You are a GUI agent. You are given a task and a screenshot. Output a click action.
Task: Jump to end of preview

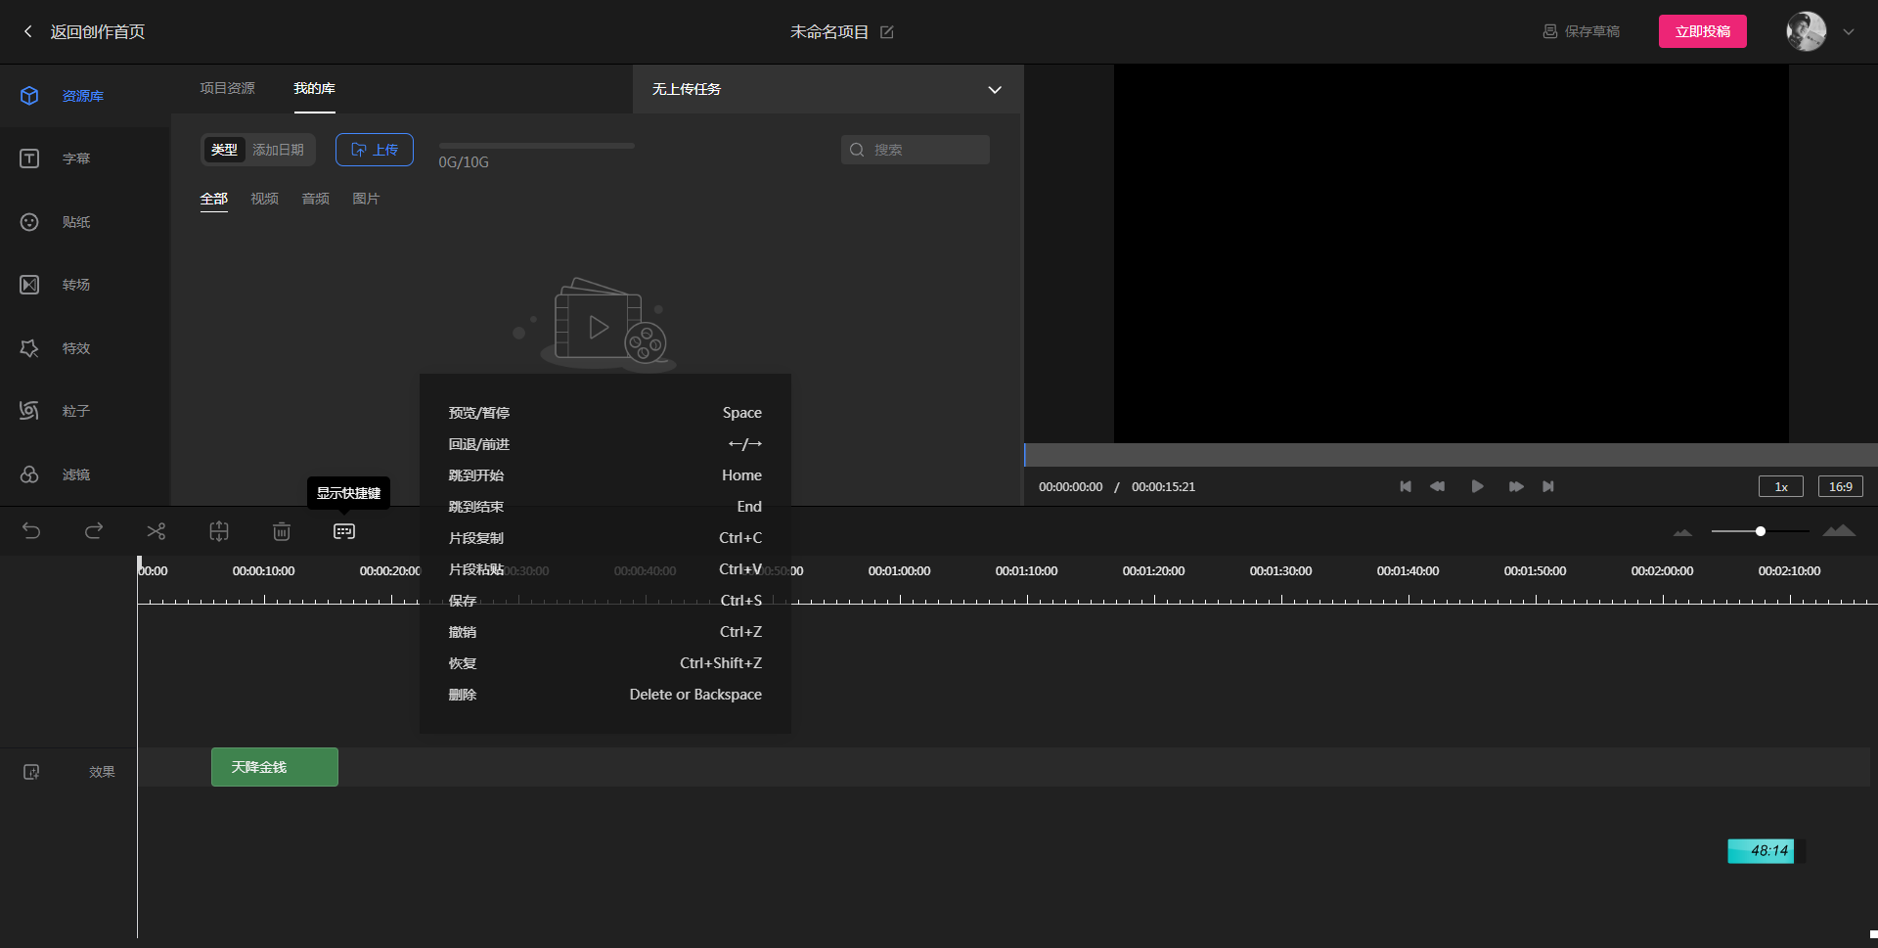tap(1548, 486)
